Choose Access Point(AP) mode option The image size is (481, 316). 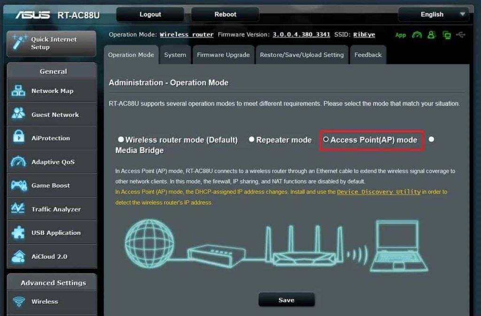click(326, 139)
